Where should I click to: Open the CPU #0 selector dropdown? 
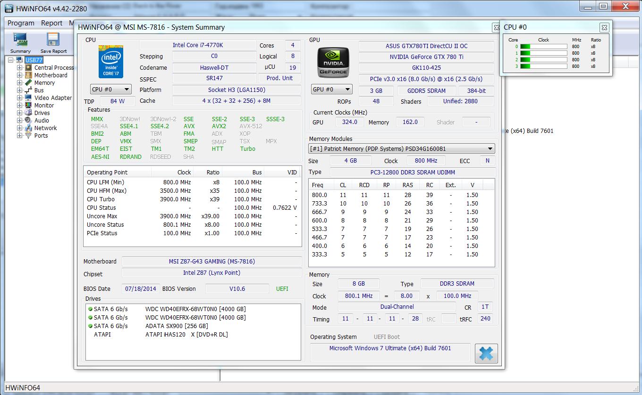click(x=111, y=89)
